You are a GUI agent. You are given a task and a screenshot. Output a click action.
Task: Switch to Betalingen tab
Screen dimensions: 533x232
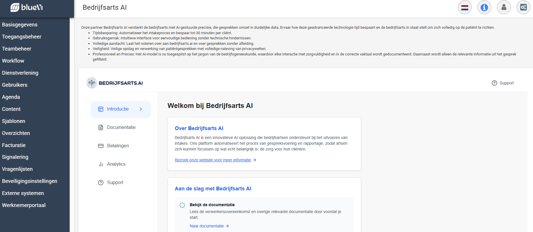(x=121, y=146)
